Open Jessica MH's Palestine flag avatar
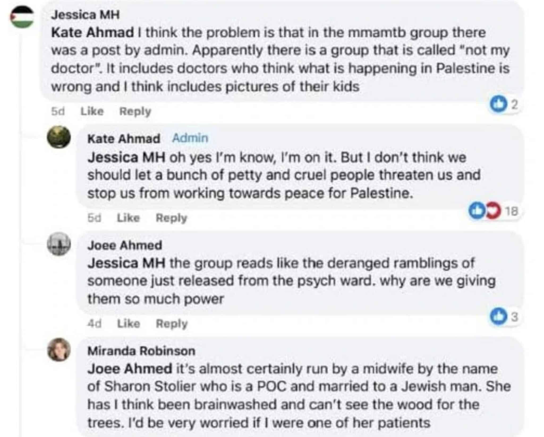The image size is (544, 437). [22, 17]
